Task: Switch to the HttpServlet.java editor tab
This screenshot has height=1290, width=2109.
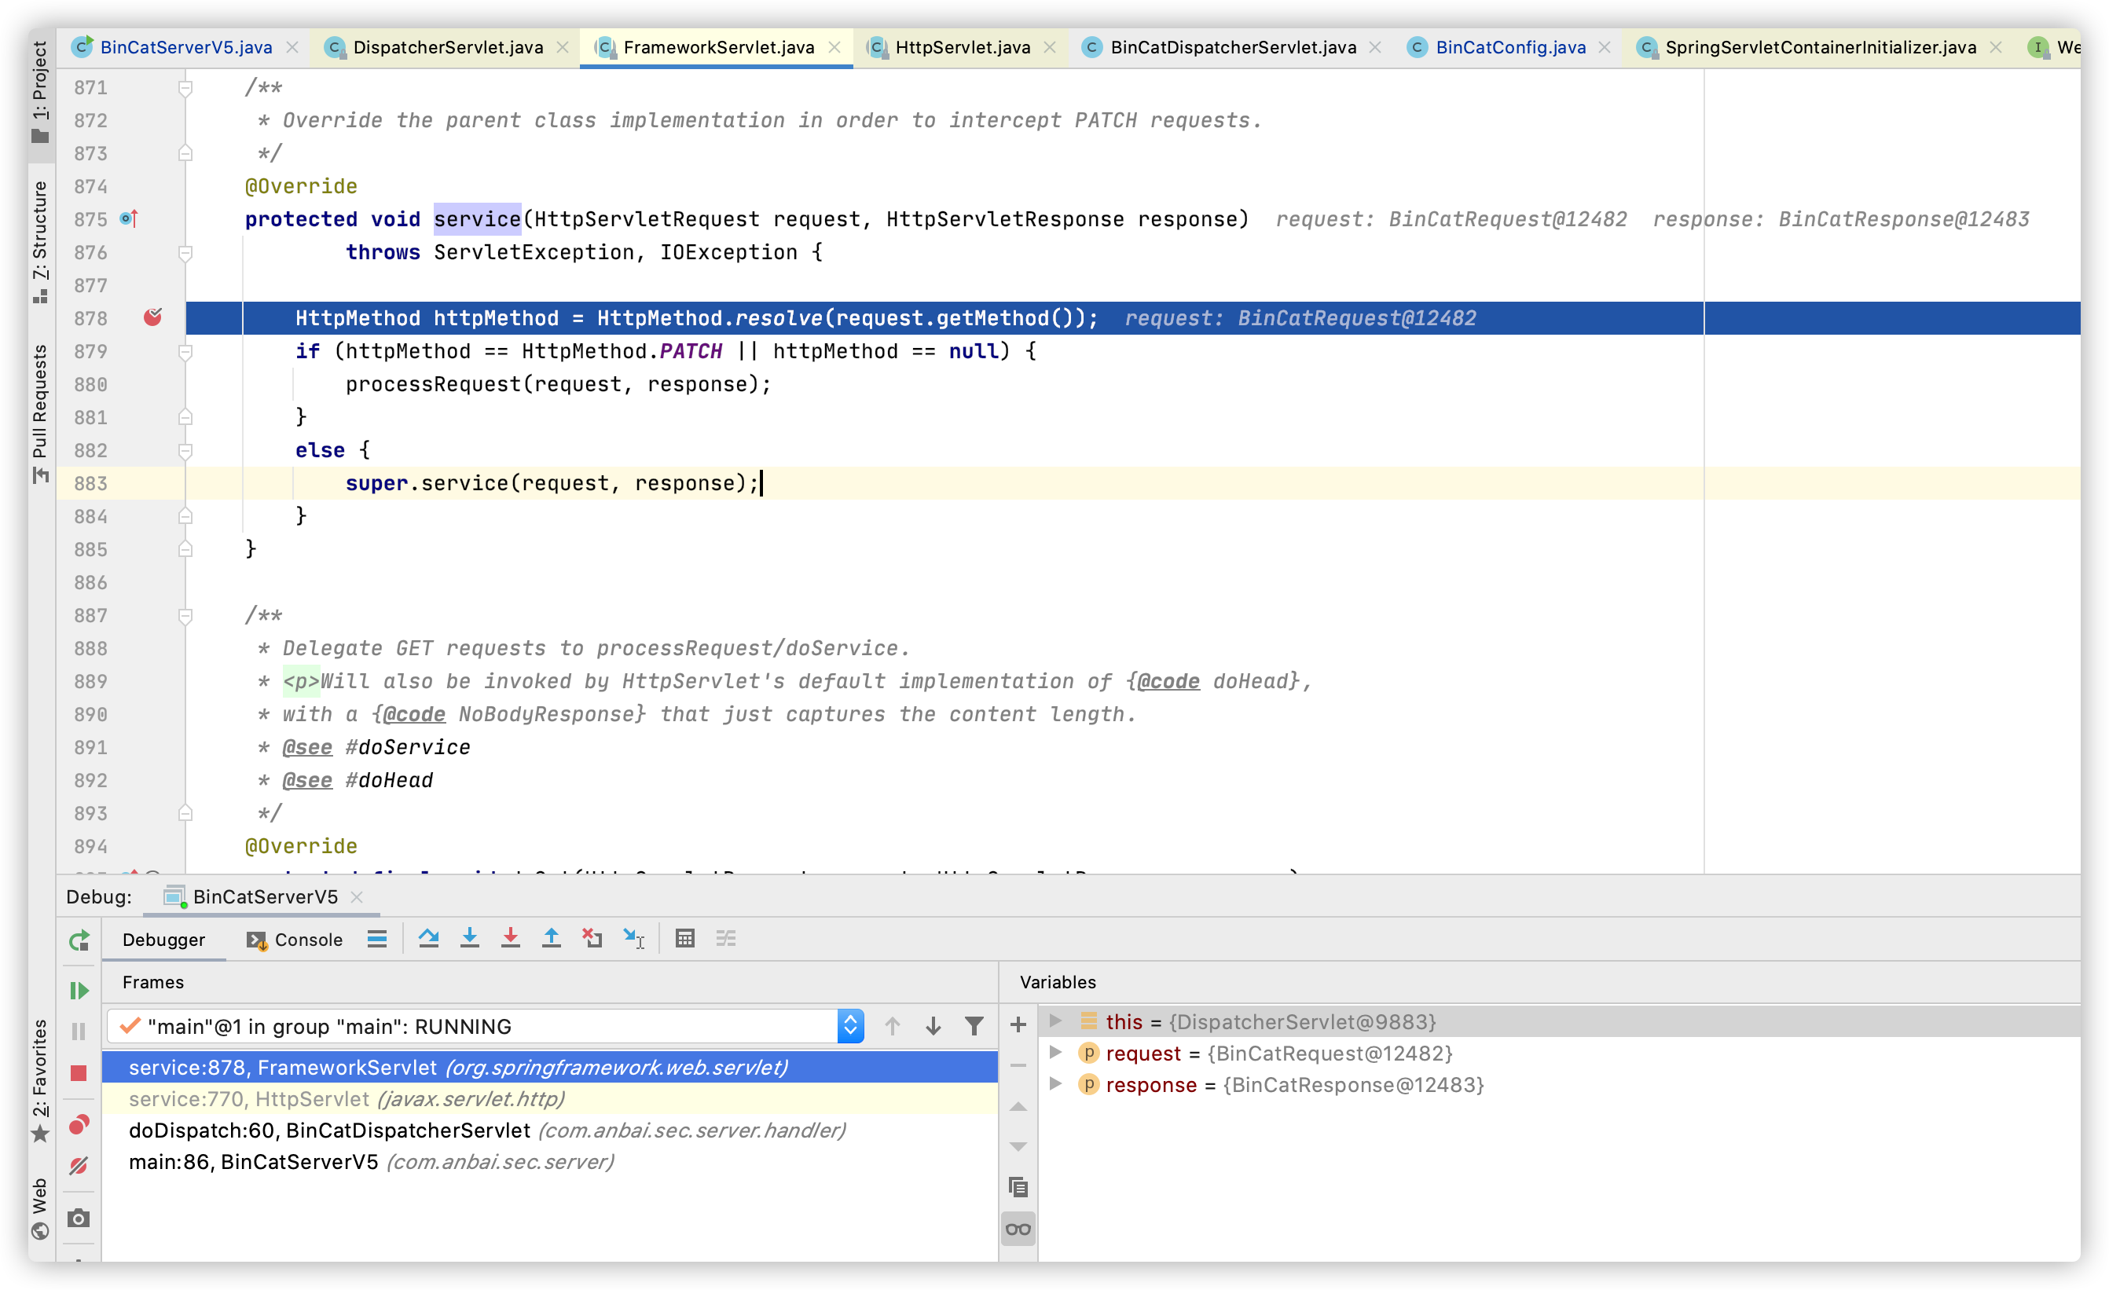Action: [x=961, y=47]
